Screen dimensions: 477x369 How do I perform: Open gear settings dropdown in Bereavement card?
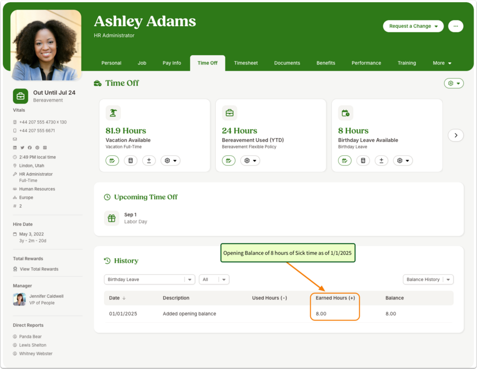250,160
